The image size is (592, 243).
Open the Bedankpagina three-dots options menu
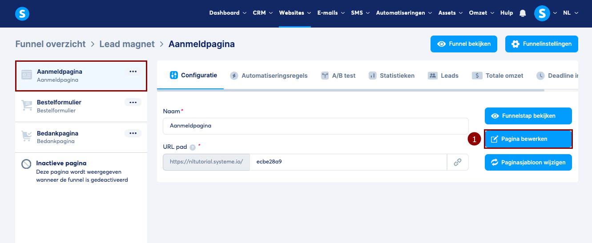[133, 133]
